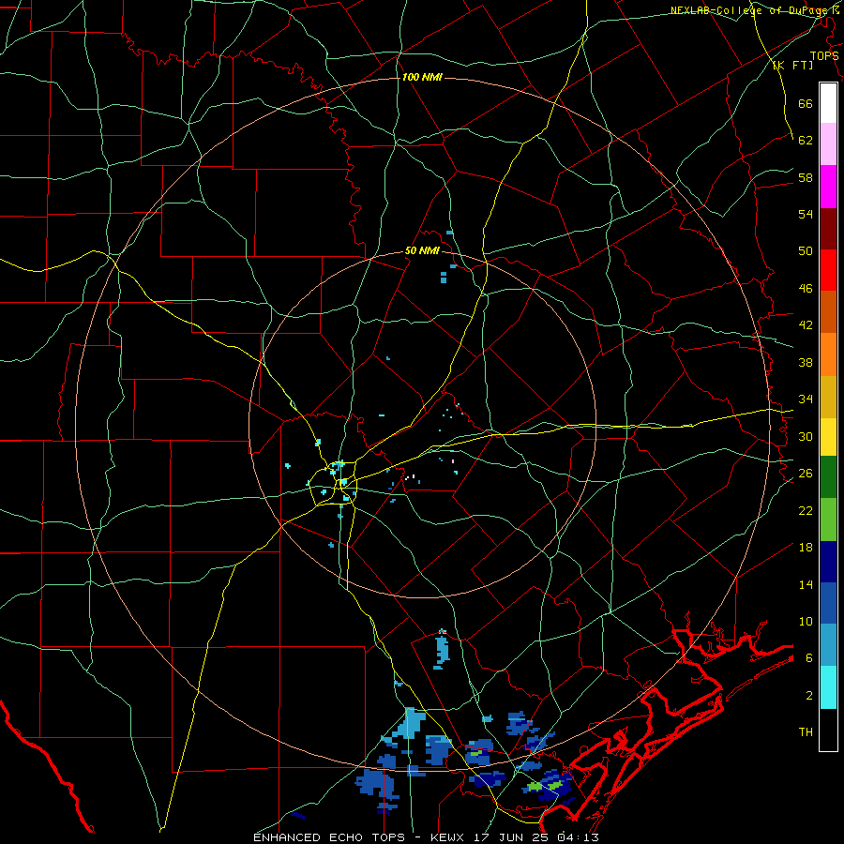Click the legend value "10"
Image resolution: width=844 pixels, height=844 pixels.
(806, 622)
